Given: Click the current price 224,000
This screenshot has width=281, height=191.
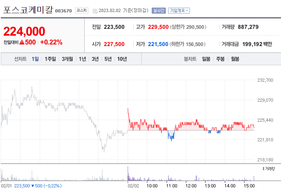Looking at the screenshot, I should [24, 31].
